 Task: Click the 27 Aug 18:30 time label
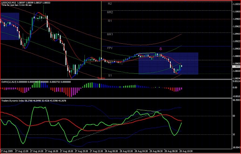pos(66,151)
